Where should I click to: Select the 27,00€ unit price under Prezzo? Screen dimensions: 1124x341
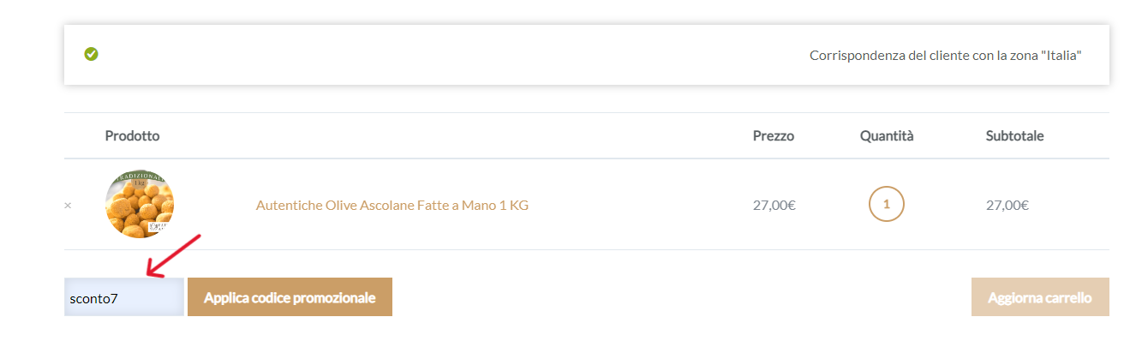point(774,206)
